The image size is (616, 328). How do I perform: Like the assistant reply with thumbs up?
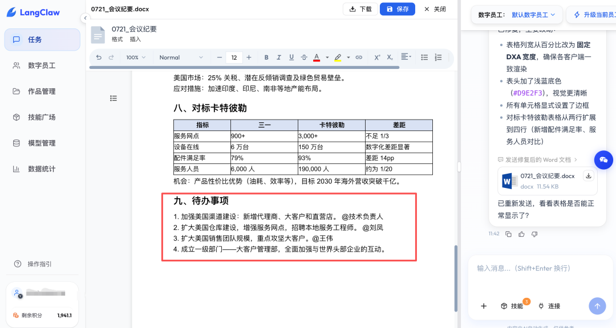tap(521, 234)
